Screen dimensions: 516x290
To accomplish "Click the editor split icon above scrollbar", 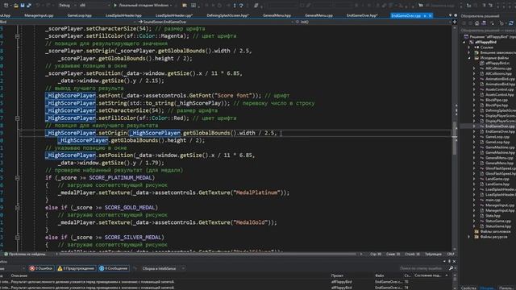I will (455, 22).
